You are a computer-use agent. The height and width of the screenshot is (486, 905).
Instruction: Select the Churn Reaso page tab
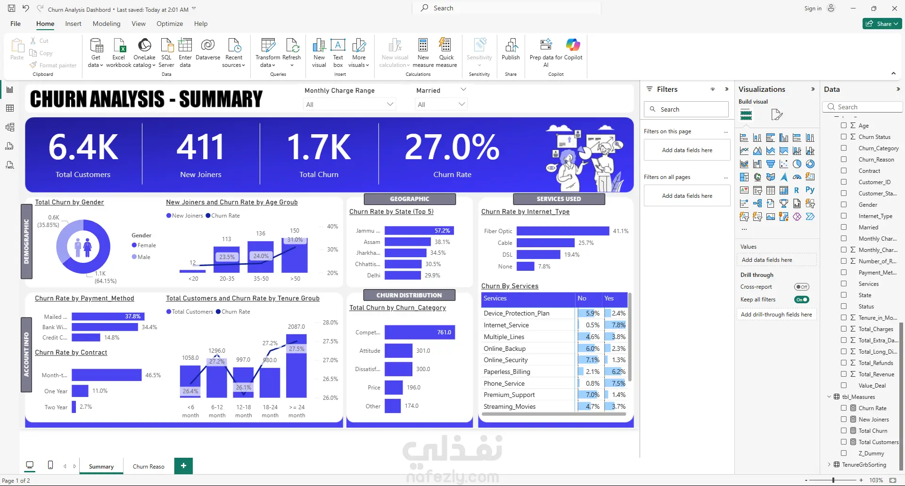pos(148,466)
